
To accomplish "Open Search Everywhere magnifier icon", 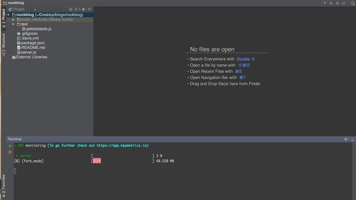I will 353,3.
